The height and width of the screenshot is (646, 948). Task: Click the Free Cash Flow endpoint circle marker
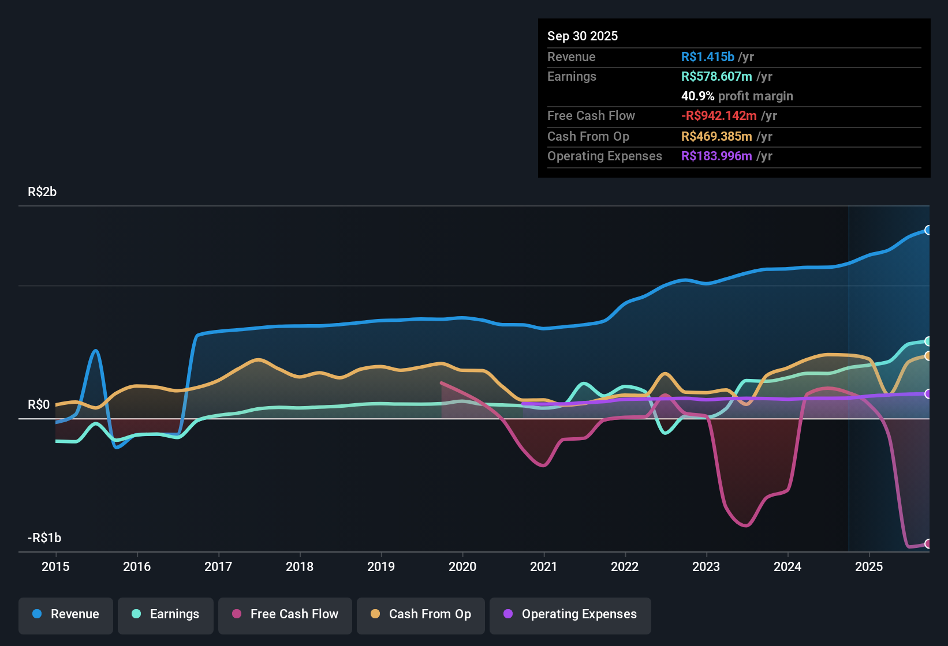click(x=927, y=543)
